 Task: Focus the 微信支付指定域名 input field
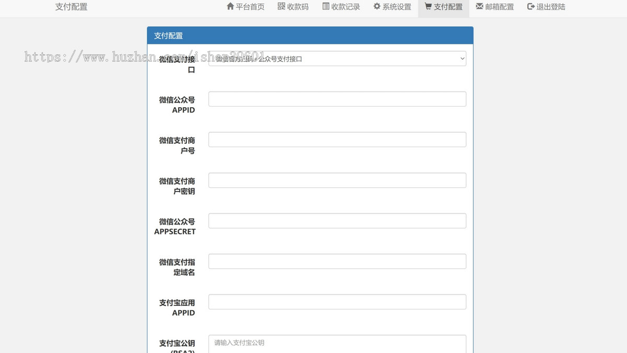tap(338, 261)
